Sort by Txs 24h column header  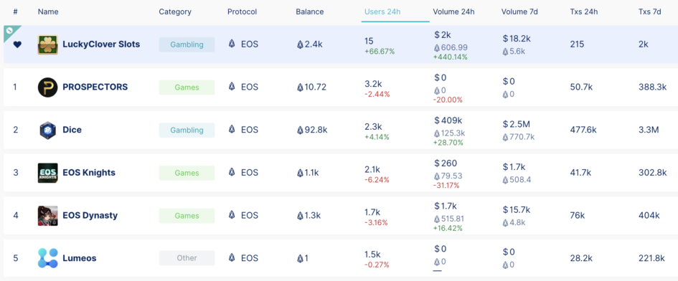click(584, 11)
